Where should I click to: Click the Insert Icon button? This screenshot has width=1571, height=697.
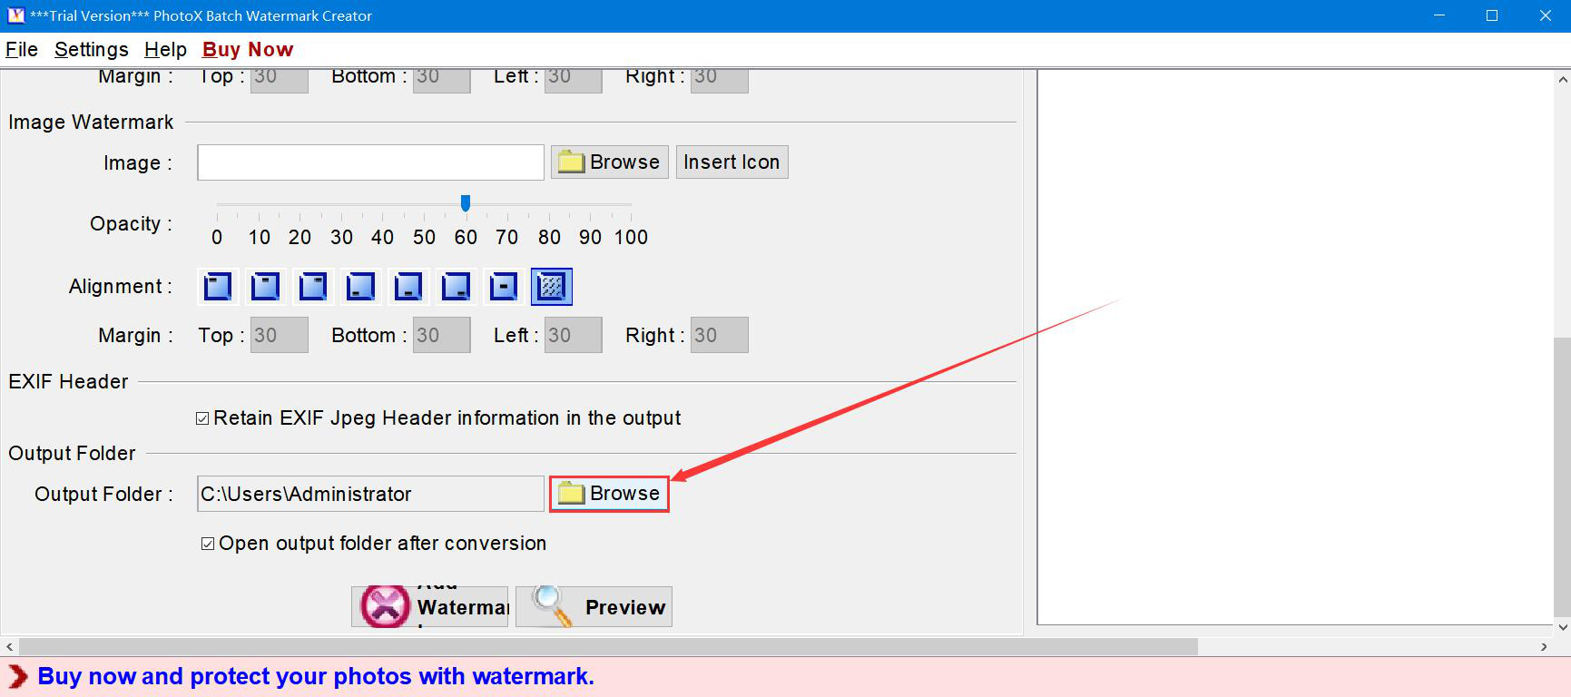tap(731, 162)
